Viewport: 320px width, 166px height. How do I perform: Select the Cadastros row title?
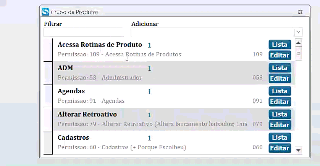(73, 137)
